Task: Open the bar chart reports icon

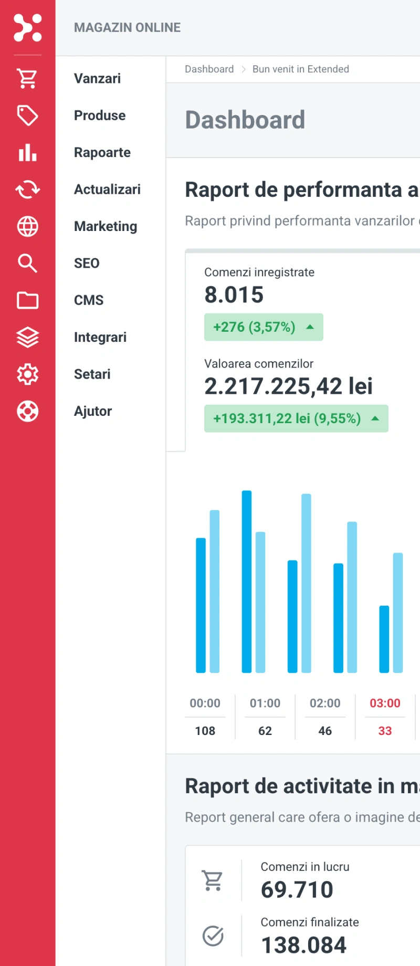Action: point(27,153)
